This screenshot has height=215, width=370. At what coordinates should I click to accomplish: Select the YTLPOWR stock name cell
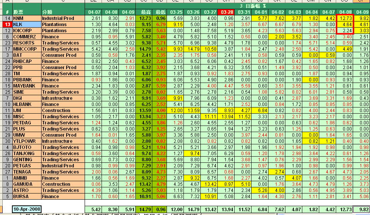click(26, 141)
